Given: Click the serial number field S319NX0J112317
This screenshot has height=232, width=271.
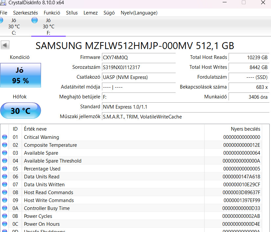Looking at the screenshot, I should (139, 67).
